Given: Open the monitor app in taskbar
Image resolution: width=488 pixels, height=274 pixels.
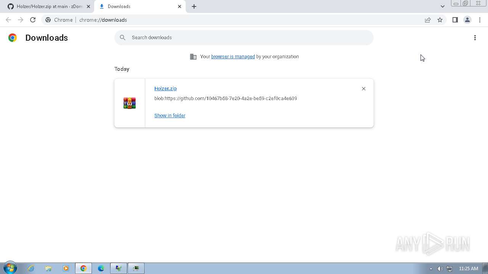Looking at the screenshot, I should pos(136,268).
